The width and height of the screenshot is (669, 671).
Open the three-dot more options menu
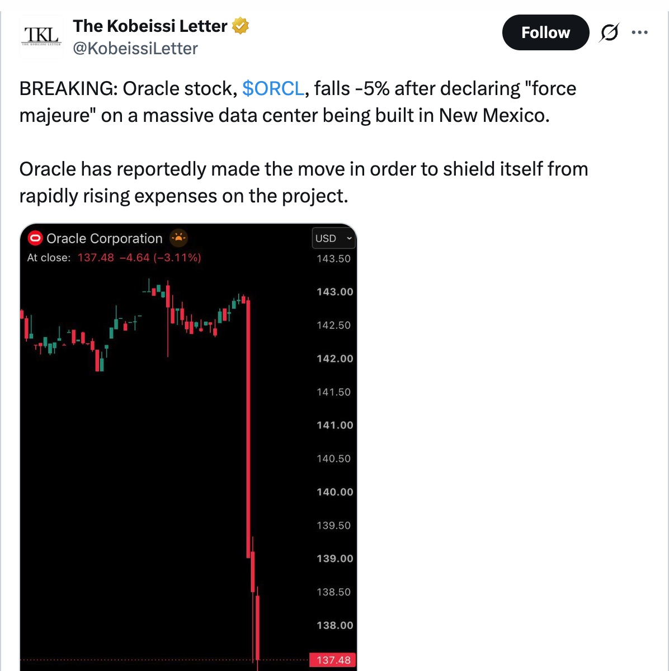click(x=639, y=32)
